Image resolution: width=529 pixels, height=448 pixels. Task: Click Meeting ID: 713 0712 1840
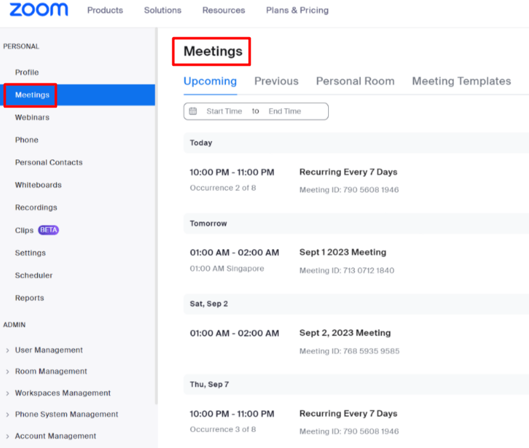pyautogui.click(x=347, y=270)
